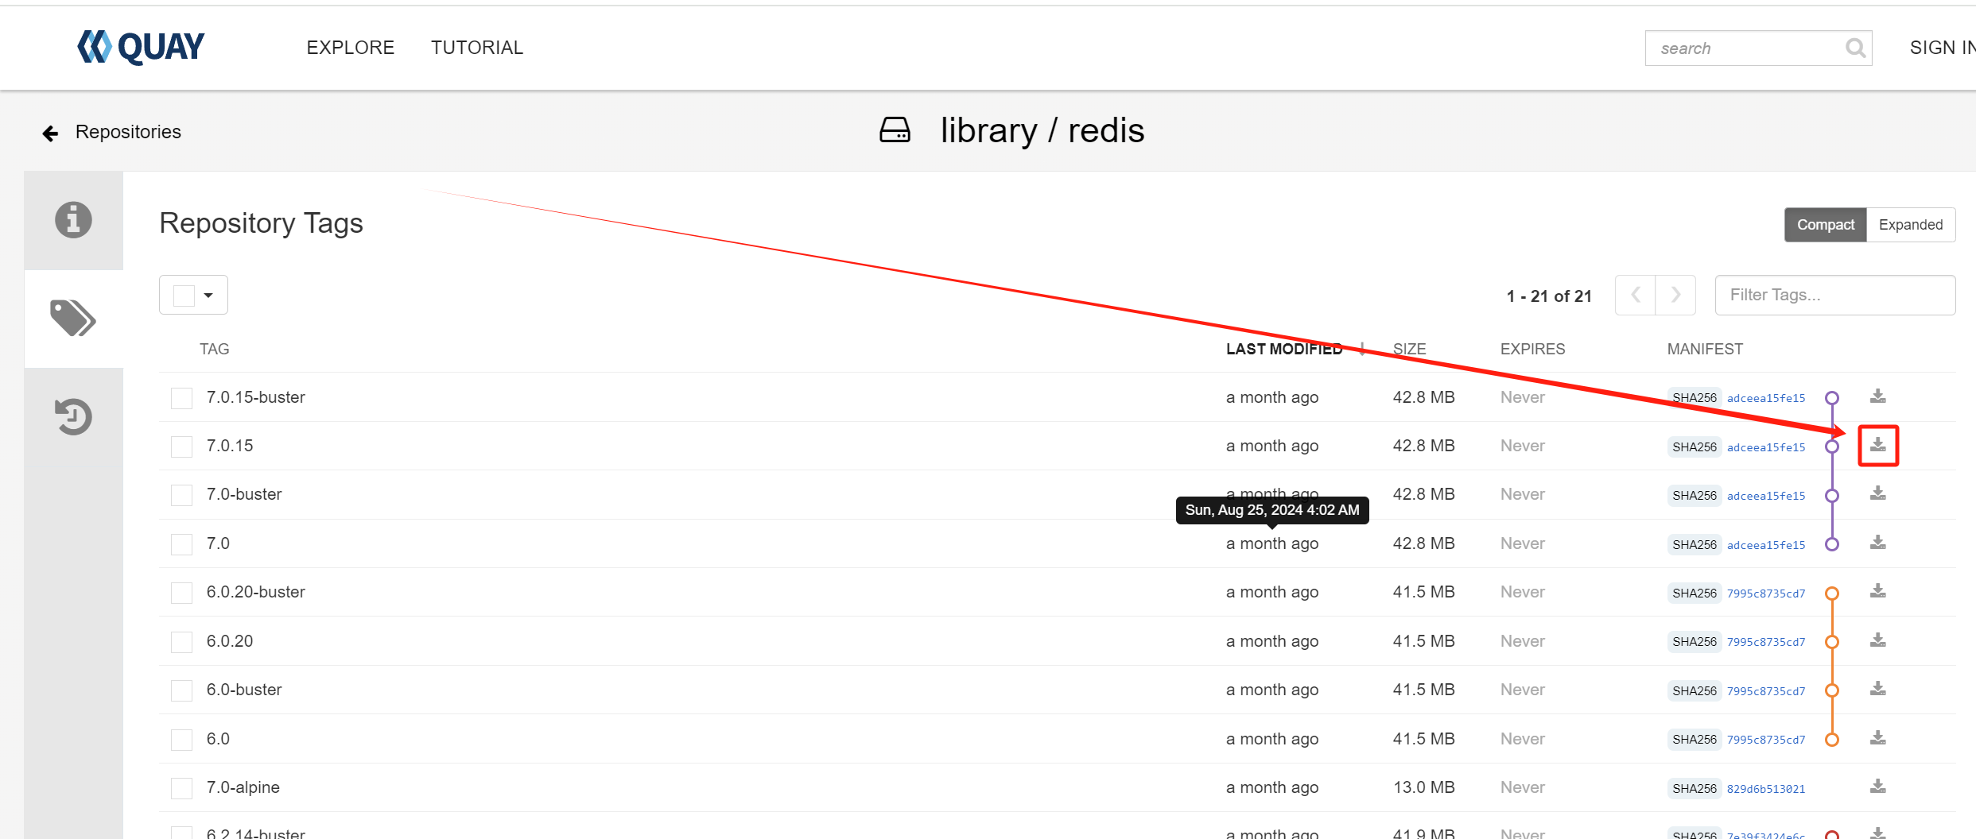
Task: Go to the next page of tags
Action: click(1675, 295)
